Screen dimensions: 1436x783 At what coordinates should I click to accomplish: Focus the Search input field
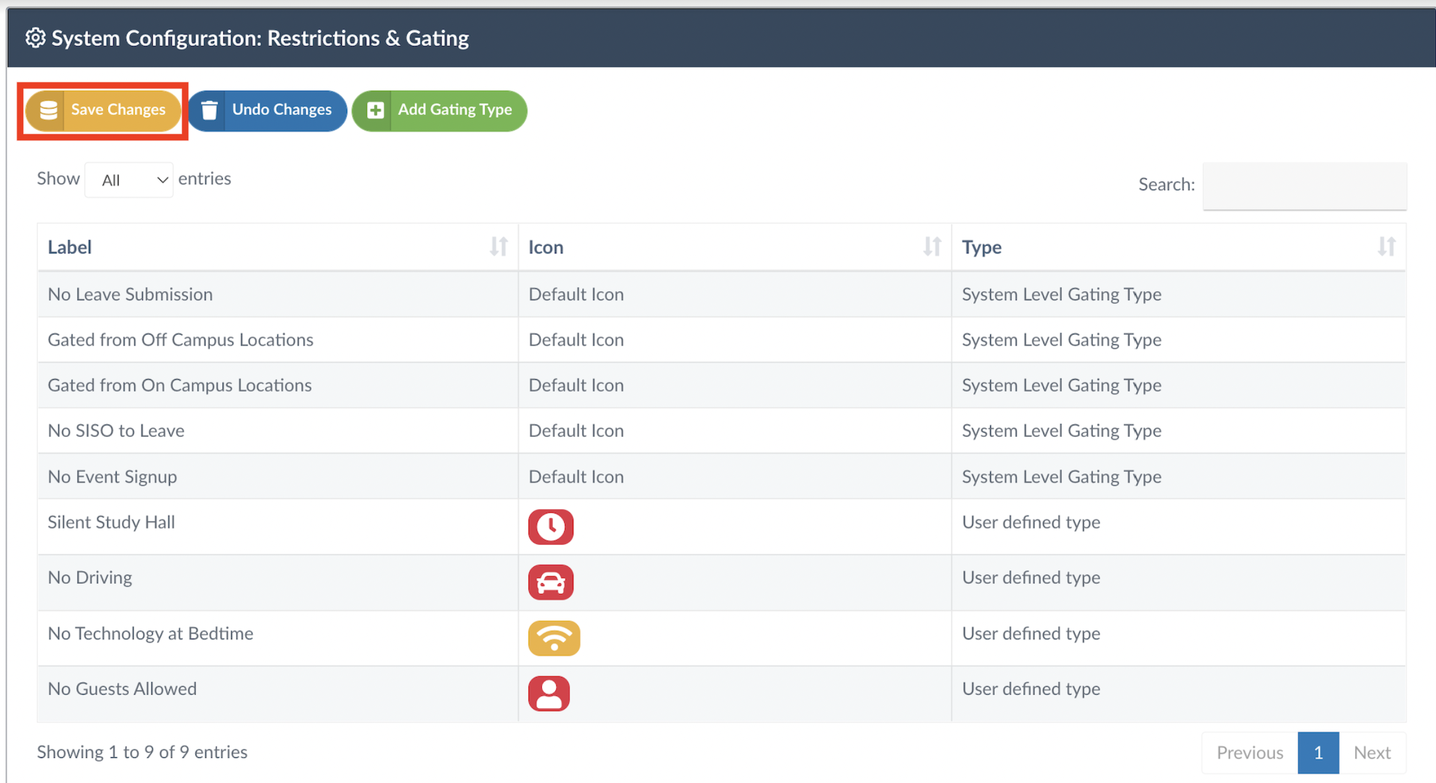tap(1304, 185)
